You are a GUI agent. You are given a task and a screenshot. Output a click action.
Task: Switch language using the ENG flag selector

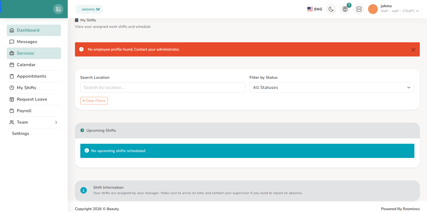(x=315, y=9)
